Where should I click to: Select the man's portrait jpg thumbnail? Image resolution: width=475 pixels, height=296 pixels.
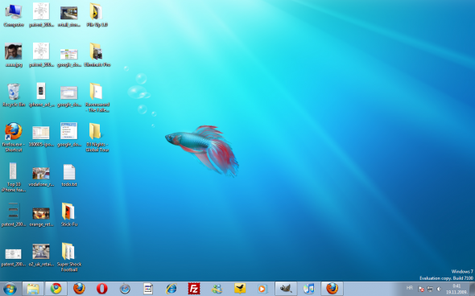click(x=14, y=55)
